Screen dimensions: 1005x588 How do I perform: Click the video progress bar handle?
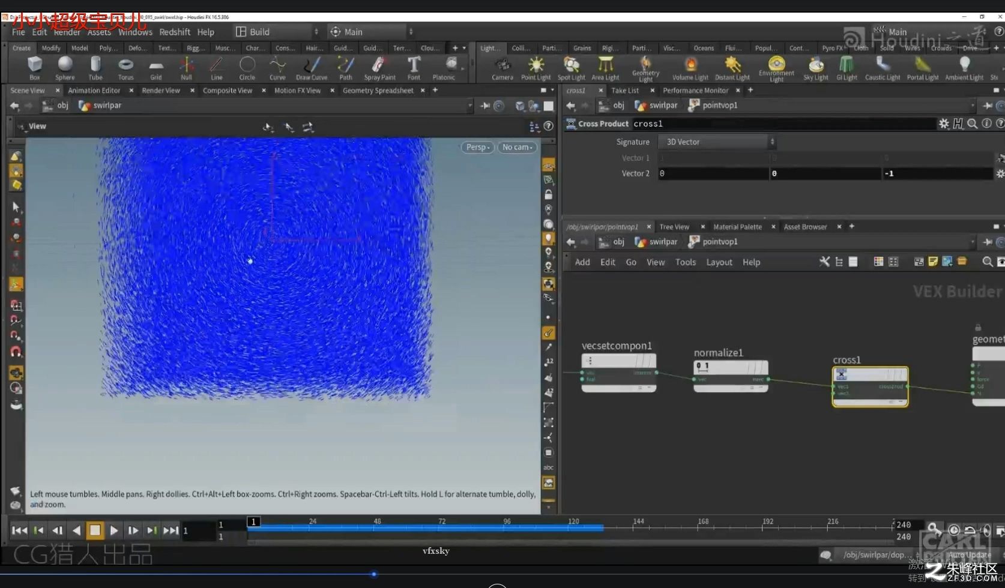click(x=374, y=574)
